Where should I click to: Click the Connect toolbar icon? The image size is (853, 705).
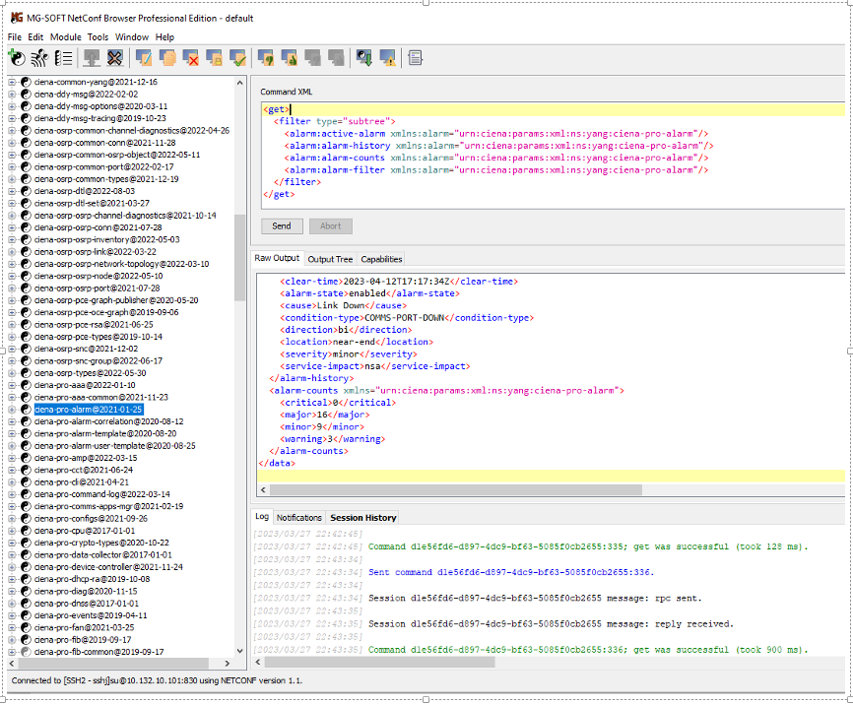17,58
